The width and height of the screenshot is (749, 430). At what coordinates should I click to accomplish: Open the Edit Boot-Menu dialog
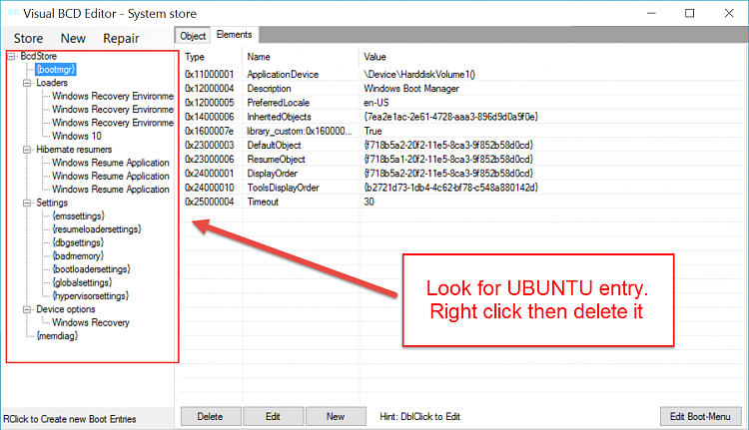pyautogui.click(x=700, y=417)
